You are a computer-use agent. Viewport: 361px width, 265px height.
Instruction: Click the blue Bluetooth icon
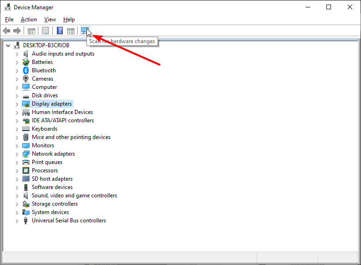point(26,70)
